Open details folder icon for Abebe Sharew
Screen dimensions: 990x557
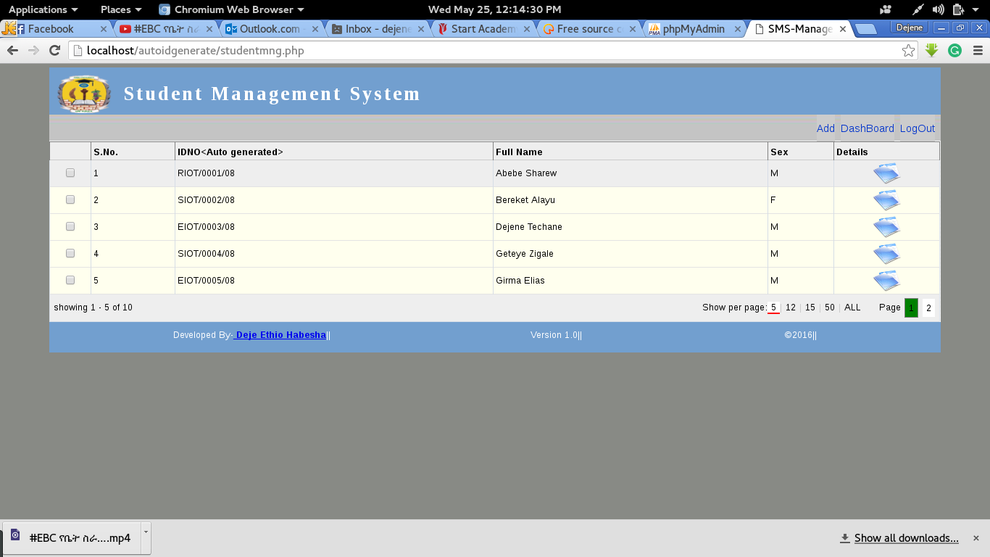point(886,173)
